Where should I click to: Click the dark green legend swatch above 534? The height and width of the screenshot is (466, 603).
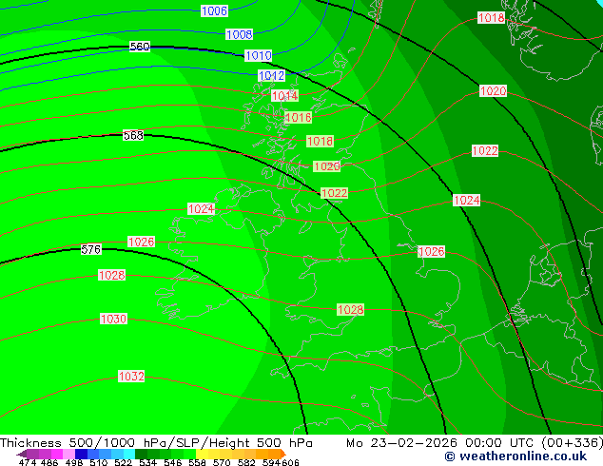(x=142, y=454)
